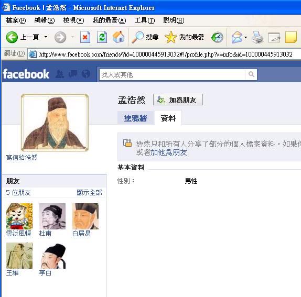The width and height of the screenshot is (301, 297).
Task: Open the 工具(T) menu
Action: click(x=145, y=20)
